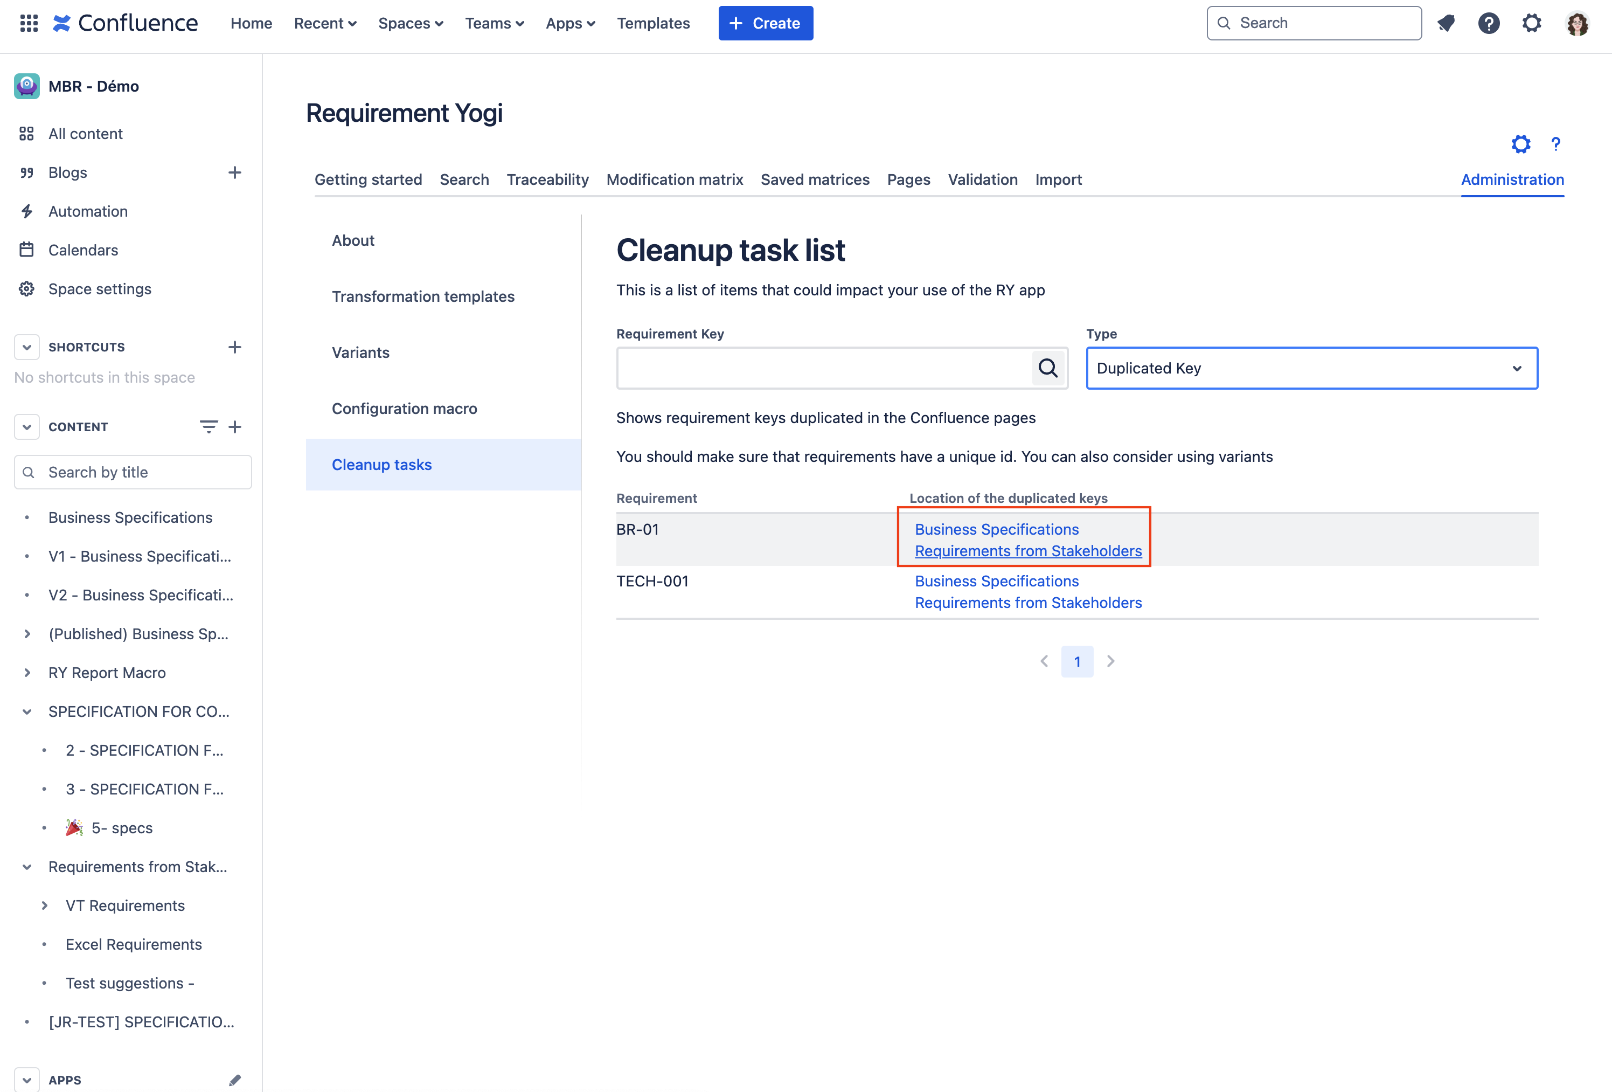
Task: Open Confluence settings gear in top bar
Action: pos(1532,23)
